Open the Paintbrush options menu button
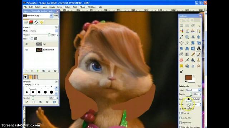The height and width of the screenshot is (128, 229). tap(199, 86)
